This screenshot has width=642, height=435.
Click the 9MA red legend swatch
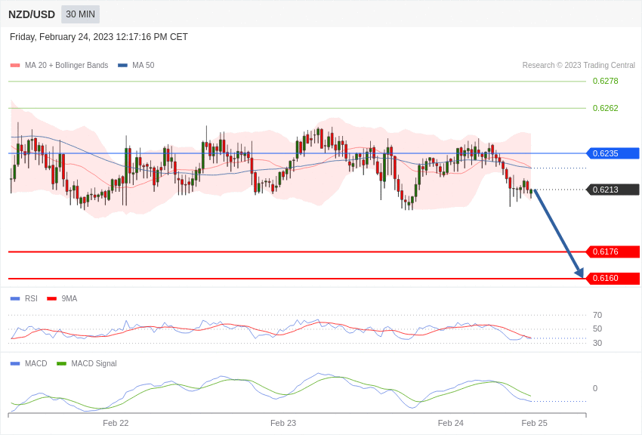52,299
